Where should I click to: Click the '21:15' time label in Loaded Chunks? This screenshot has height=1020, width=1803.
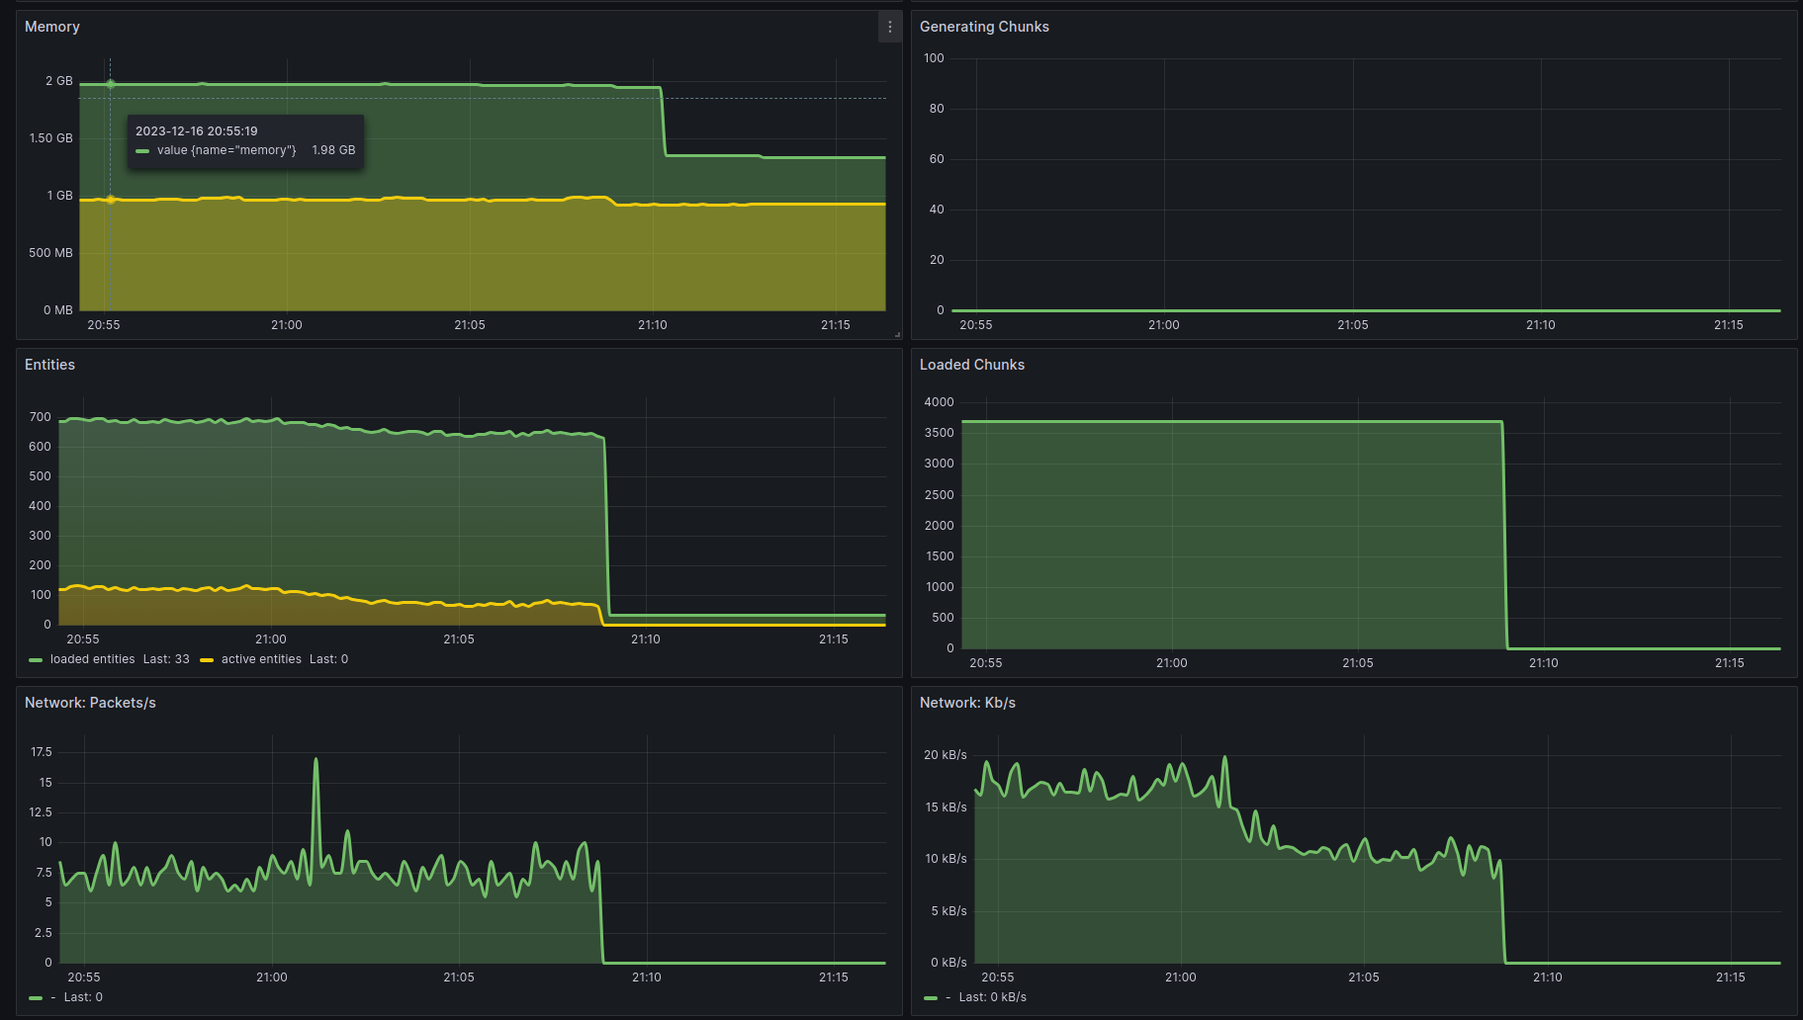pyautogui.click(x=1730, y=663)
